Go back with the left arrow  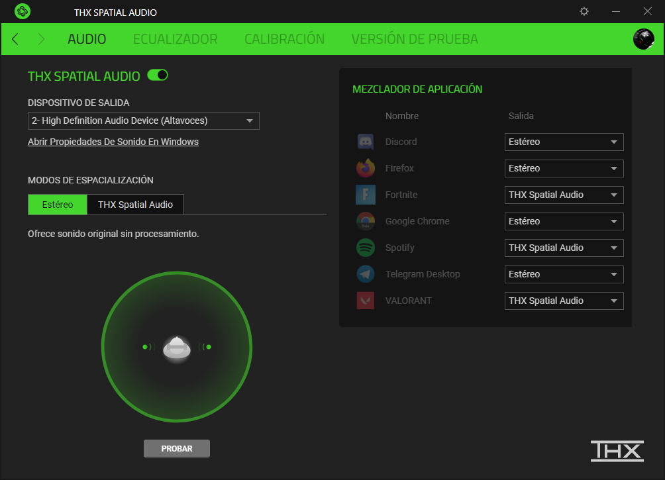[15, 39]
